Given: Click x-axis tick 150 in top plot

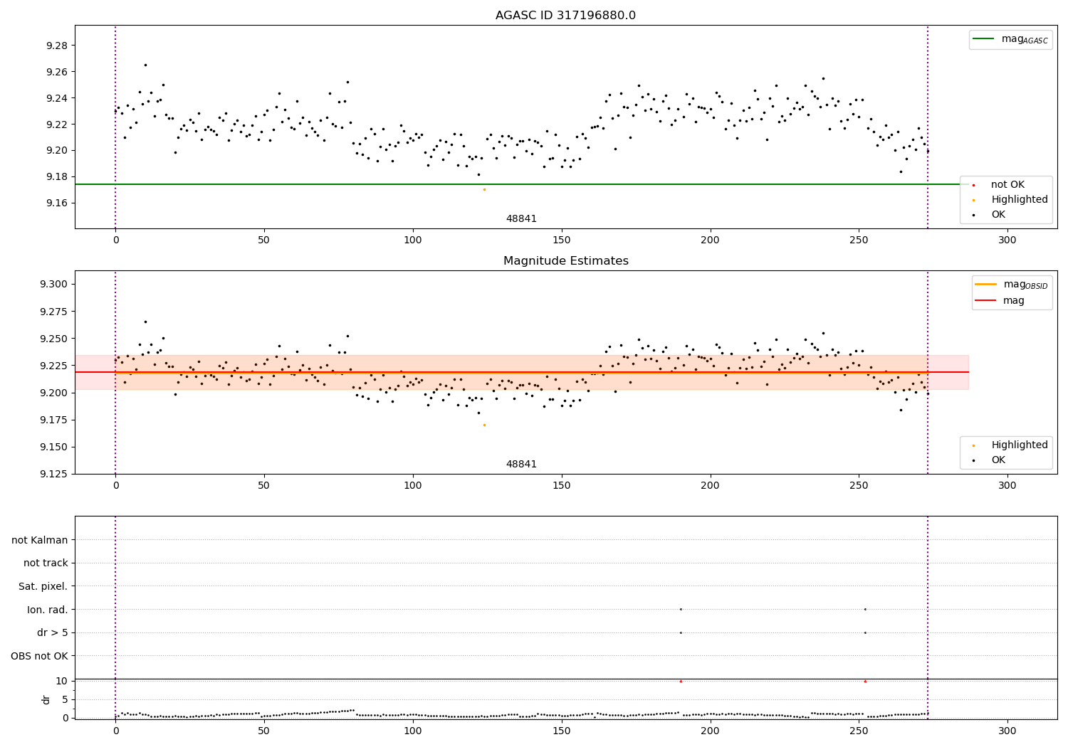Looking at the screenshot, I should pos(561,240).
